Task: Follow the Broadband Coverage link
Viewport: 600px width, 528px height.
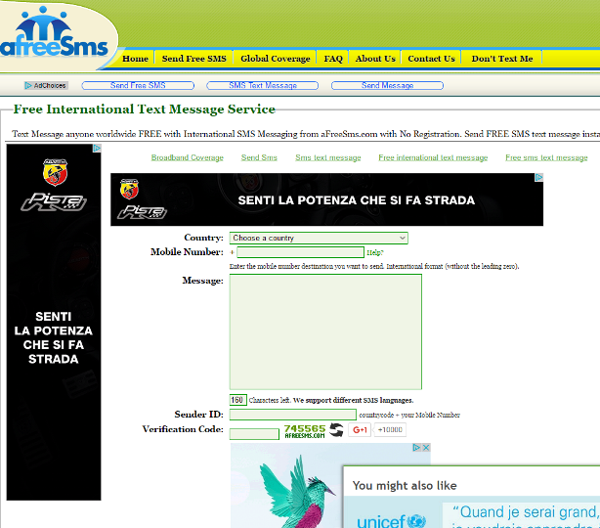Action: tap(187, 157)
